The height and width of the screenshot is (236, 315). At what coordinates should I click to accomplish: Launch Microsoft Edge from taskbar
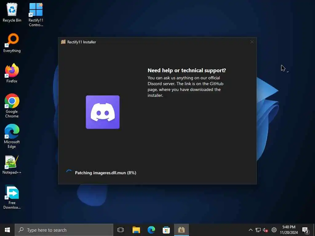click(151, 230)
